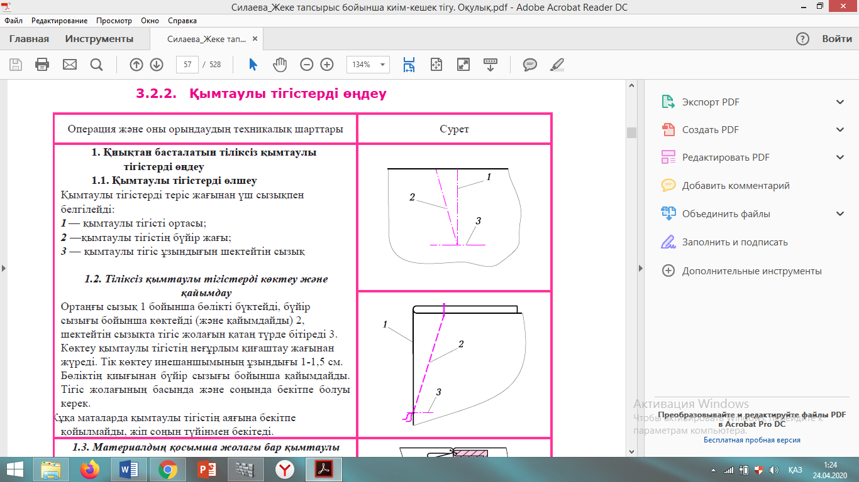This screenshot has width=859, height=482.
Task: Switch to the Инструменты tab
Action: 99,39
